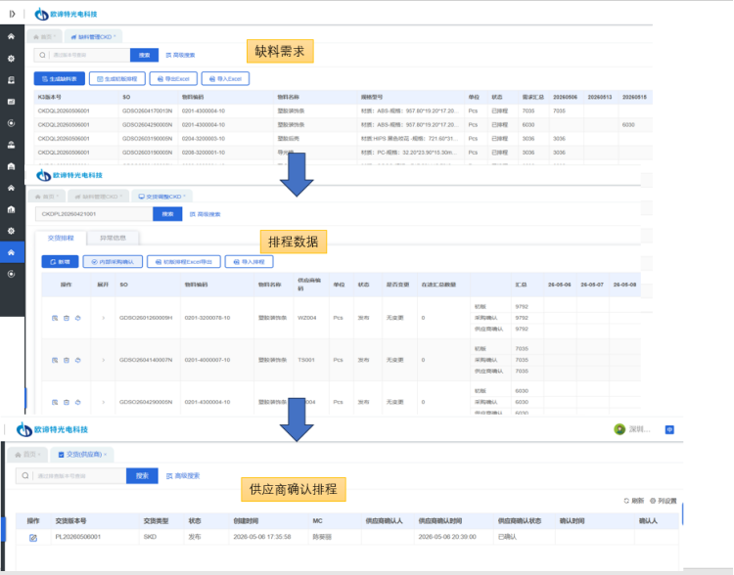
Task: Toggle sidebar collapse icon beside top logo
Action: tap(12, 14)
